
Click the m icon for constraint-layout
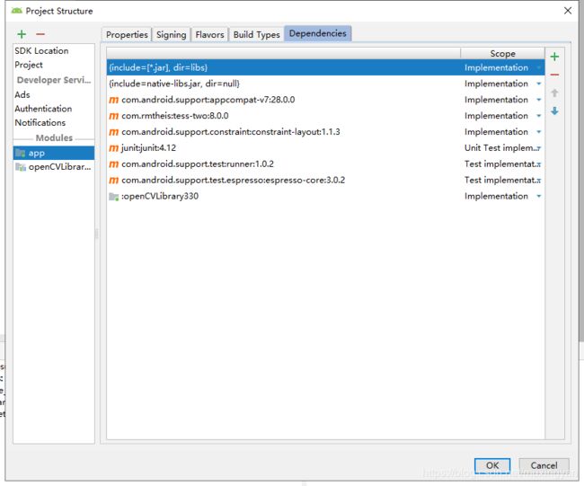(113, 132)
